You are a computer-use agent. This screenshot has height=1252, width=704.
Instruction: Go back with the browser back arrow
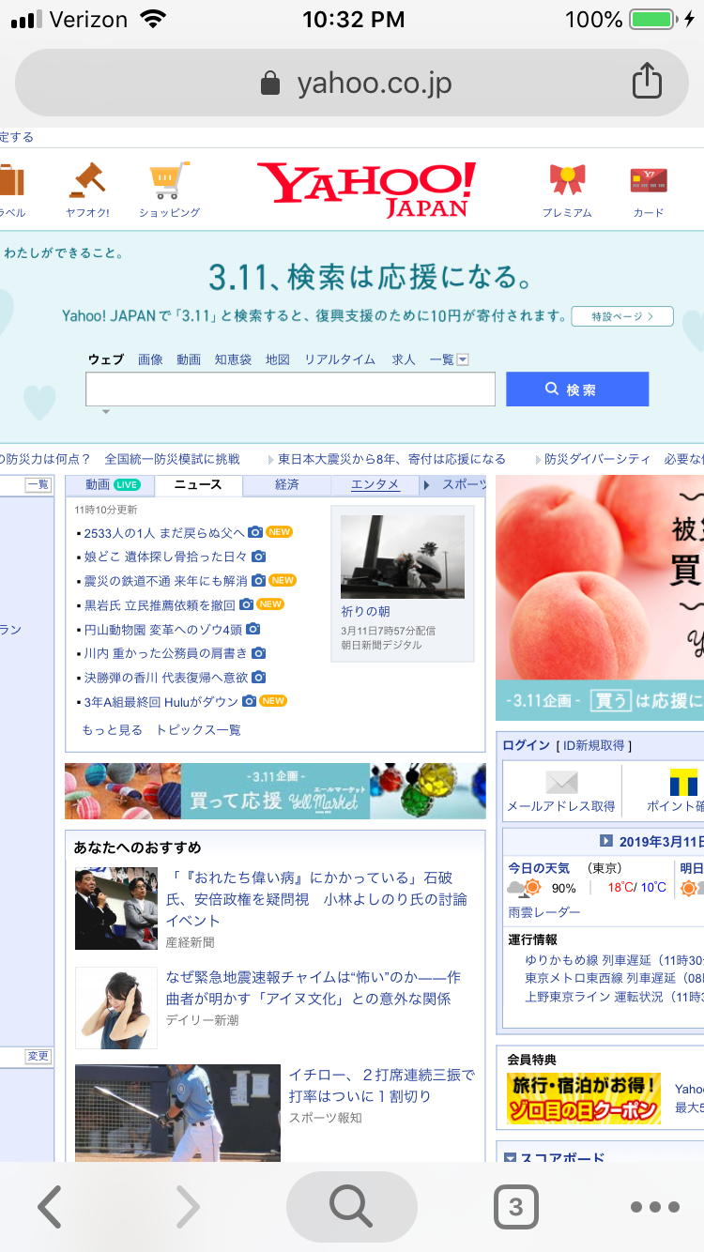coord(50,1207)
